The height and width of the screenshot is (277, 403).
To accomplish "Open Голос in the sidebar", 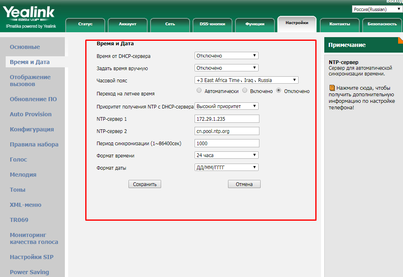I will (18, 160).
